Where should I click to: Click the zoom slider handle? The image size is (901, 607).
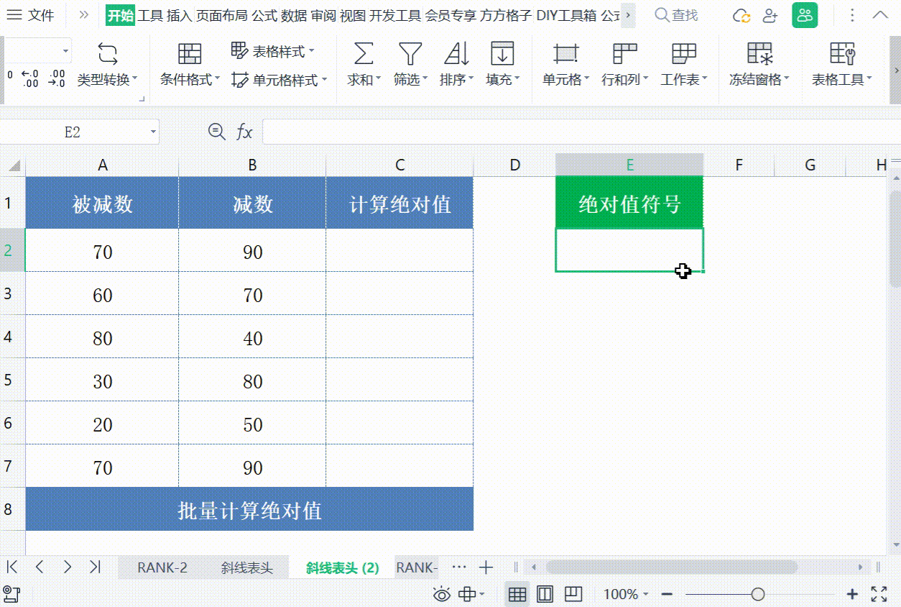(757, 594)
